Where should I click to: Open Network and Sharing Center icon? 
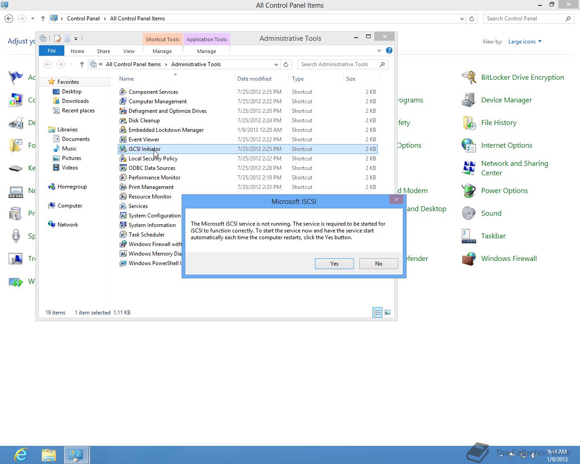[469, 168]
